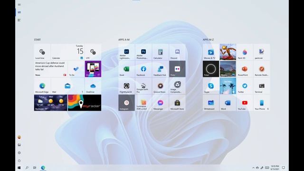Open the Whiteboard tile
The height and width of the screenshot is (171, 304).
[x=211, y=103]
